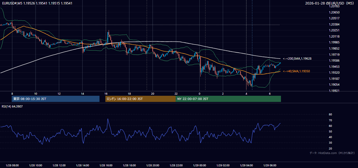Click the 1.20118 price axis label

334,36
